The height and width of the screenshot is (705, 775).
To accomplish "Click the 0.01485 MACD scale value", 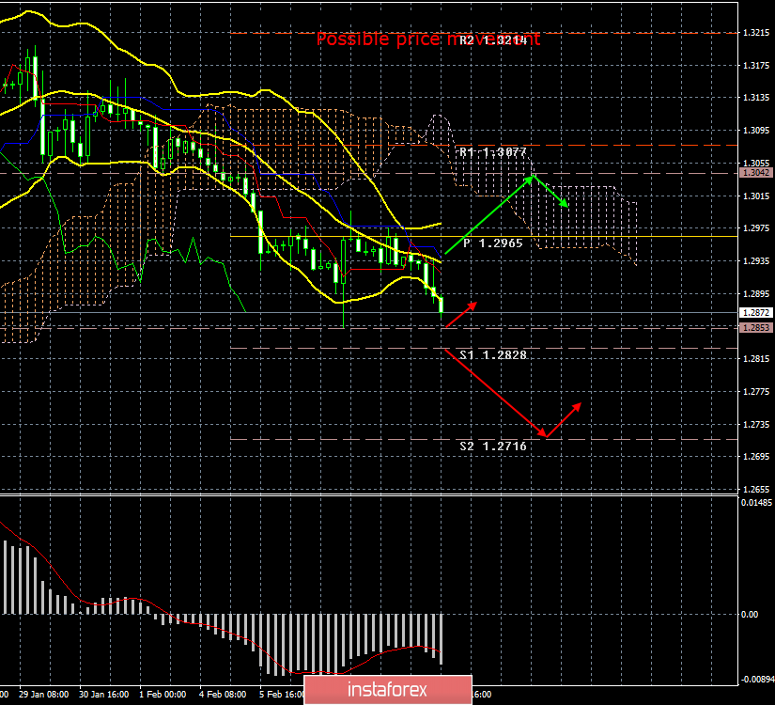I will click(x=757, y=503).
